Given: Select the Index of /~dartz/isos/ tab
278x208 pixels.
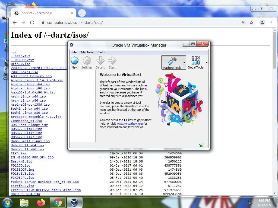Looking at the screenshot, I should (43, 13).
